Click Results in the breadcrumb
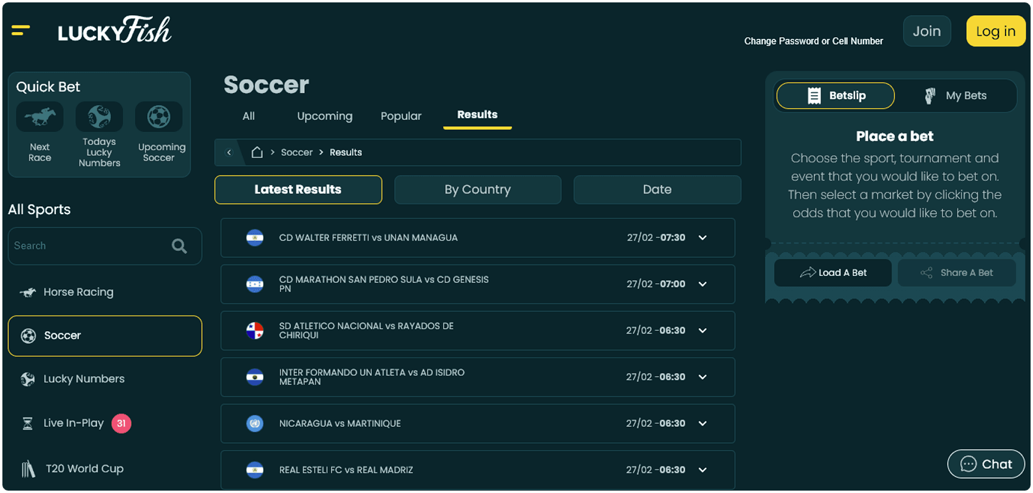This screenshot has width=1033, height=493. point(346,152)
